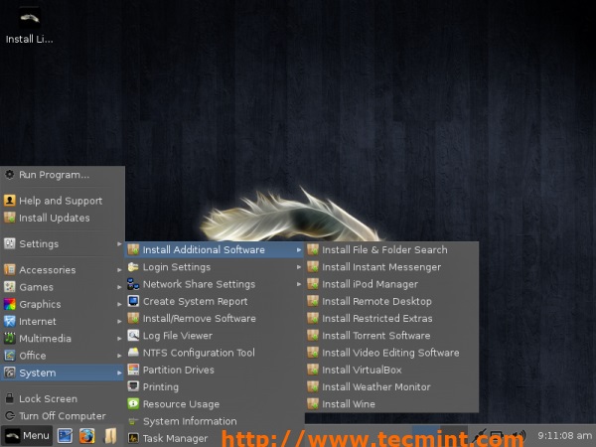Click the clock showing 9:11:08 am
Screen dimensions: 596x447
coord(564,436)
